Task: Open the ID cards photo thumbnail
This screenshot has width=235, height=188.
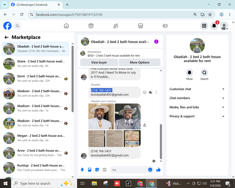Action: point(132,139)
